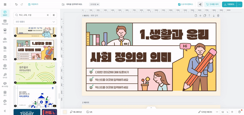Open the help question mark icon
The width and height of the screenshot is (244, 115).
click(x=240, y=112)
